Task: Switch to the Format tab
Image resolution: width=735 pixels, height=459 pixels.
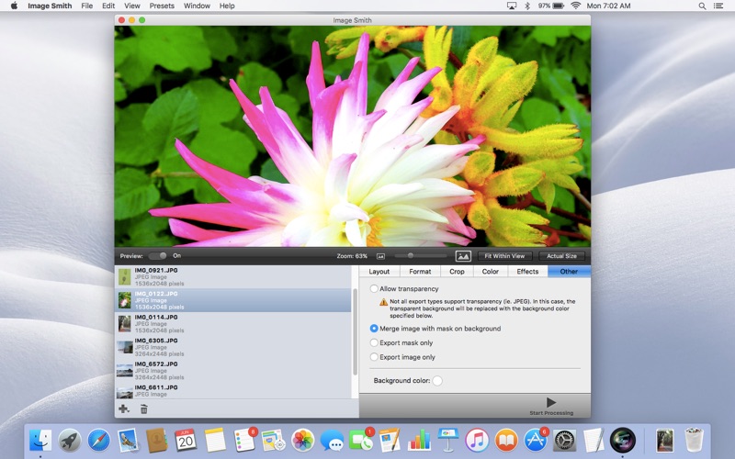Action: [420, 271]
